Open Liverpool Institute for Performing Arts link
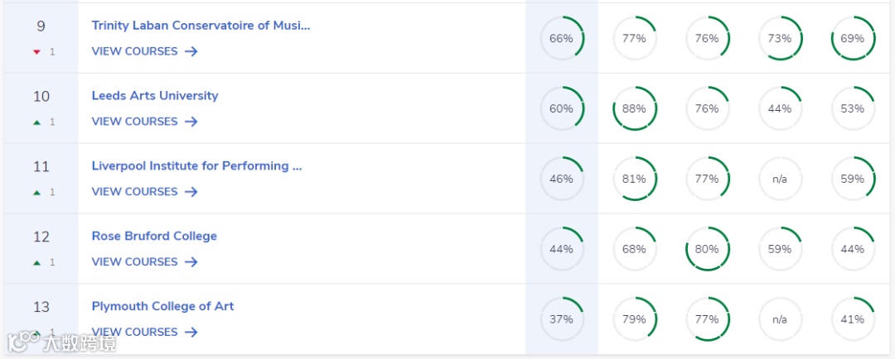This screenshot has height=359, width=895. pos(196,166)
